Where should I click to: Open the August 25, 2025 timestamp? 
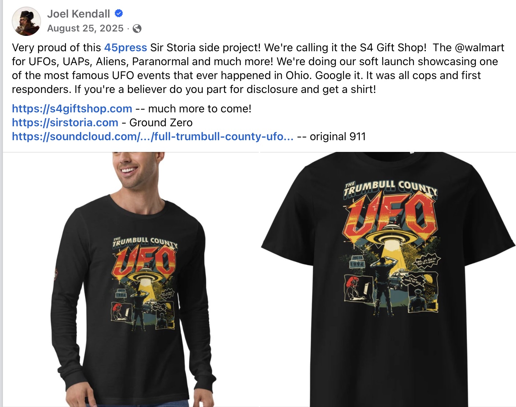[85, 28]
